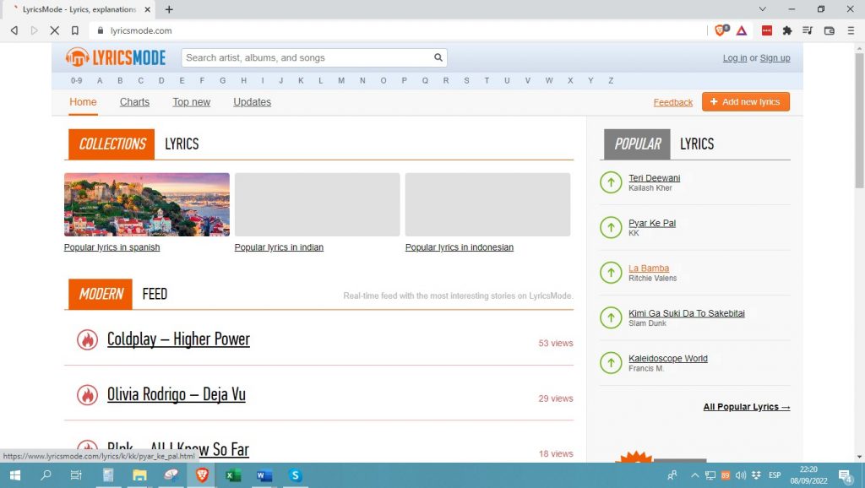
Task: Open the Brave Rewards triangle icon
Action: (x=741, y=30)
